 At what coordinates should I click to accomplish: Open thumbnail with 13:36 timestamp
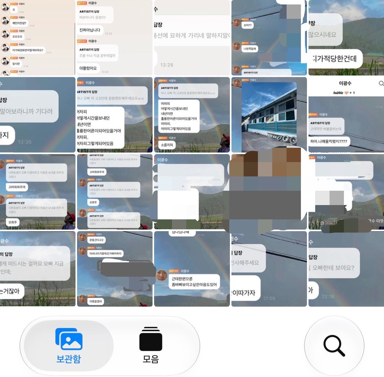37,115
